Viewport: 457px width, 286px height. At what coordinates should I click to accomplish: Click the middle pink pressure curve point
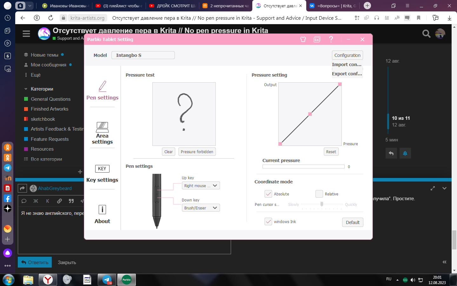[x=310, y=114]
